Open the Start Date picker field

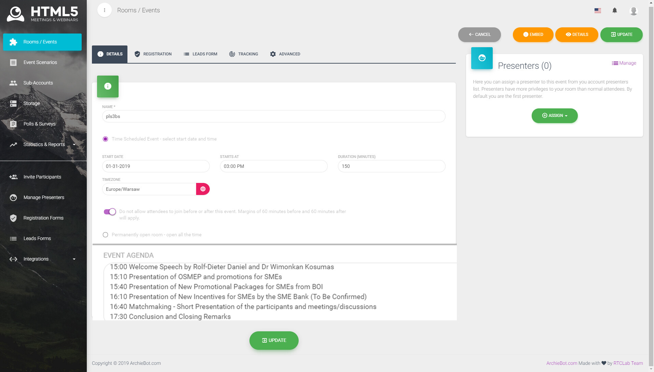pyautogui.click(x=156, y=166)
